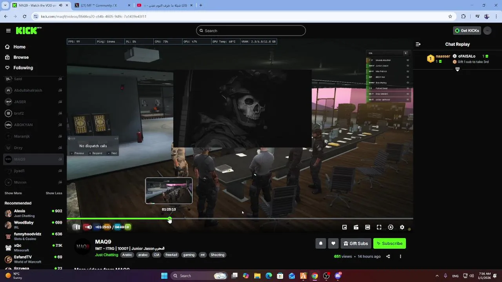This screenshot has height=282, width=502.
Task: Bookmark this page with the star
Action: 450,16
